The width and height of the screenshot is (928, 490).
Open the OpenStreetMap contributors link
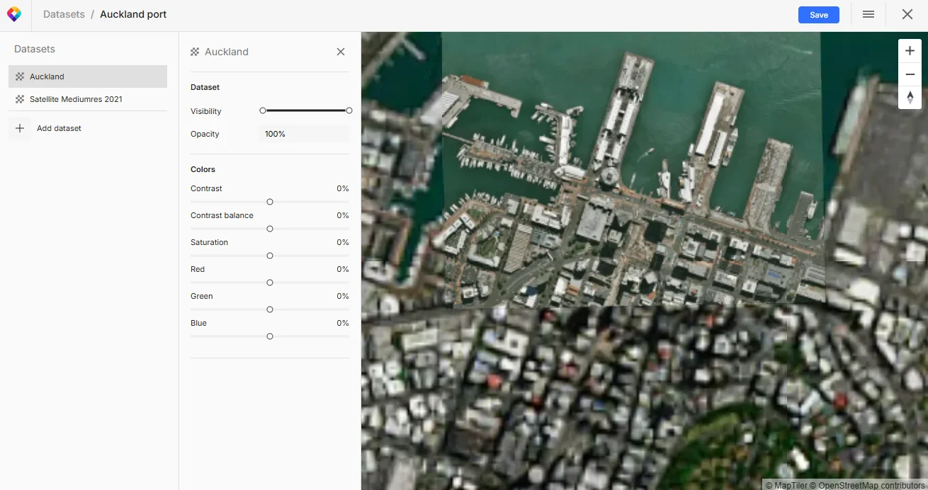coord(868,485)
